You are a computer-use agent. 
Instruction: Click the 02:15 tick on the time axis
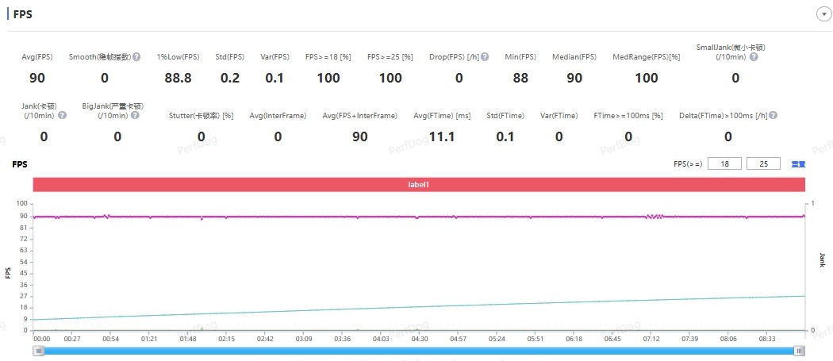coord(226,339)
